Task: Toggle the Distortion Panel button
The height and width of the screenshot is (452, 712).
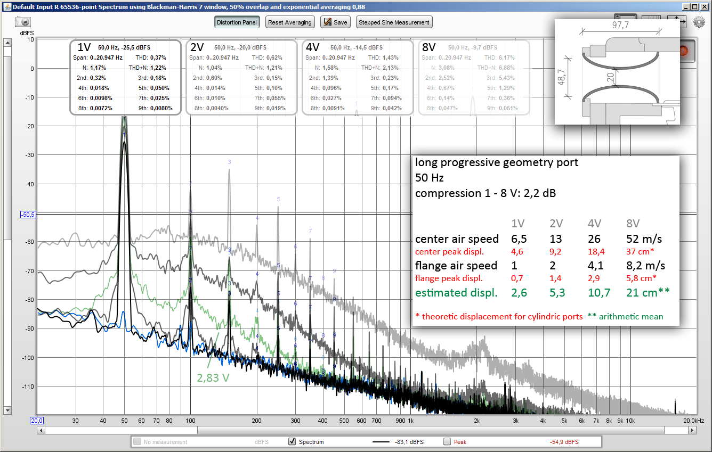Action: pos(237,22)
